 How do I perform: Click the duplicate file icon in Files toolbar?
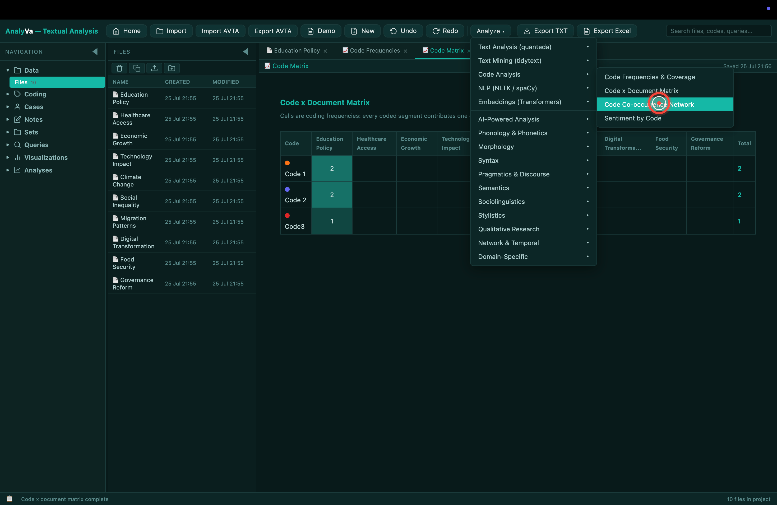pos(137,68)
